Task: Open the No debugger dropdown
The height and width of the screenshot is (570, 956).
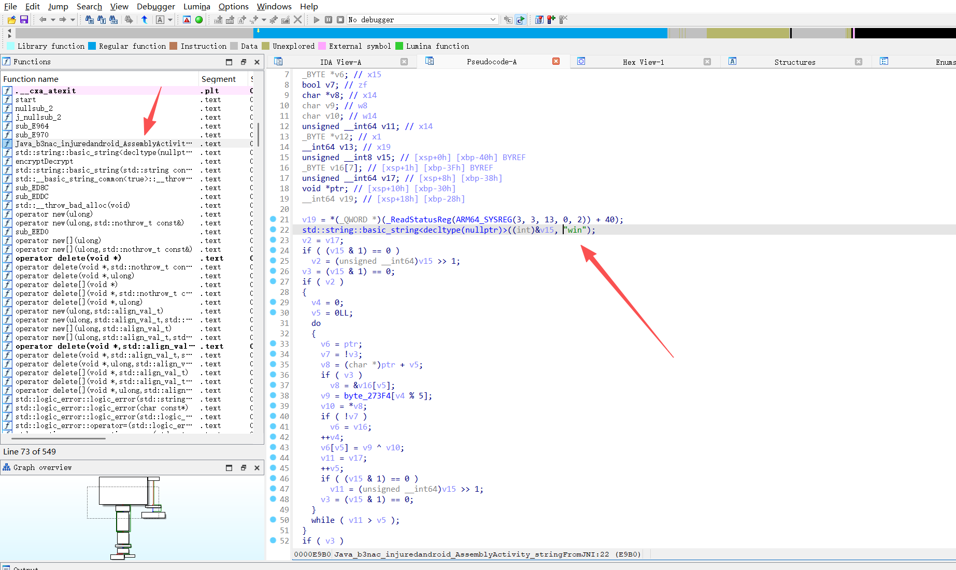Action: (492, 20)
